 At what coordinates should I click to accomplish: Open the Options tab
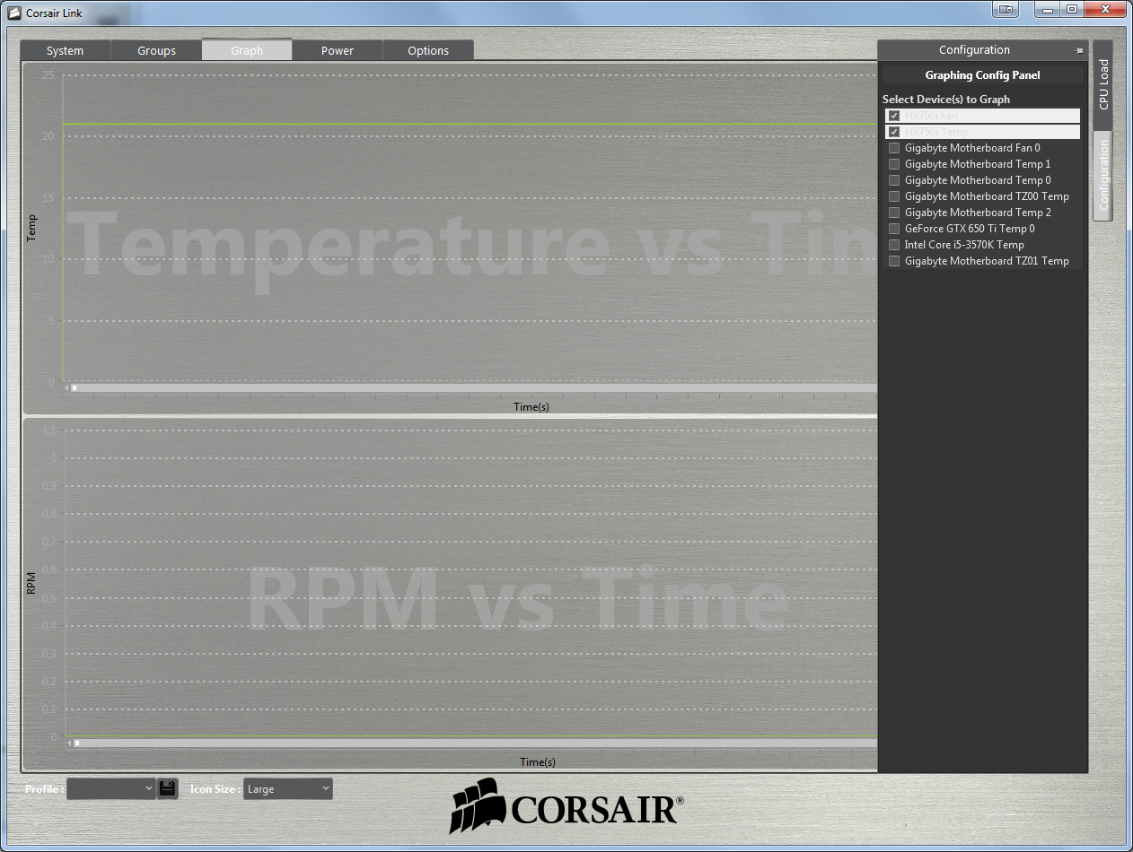pos(428,50)
